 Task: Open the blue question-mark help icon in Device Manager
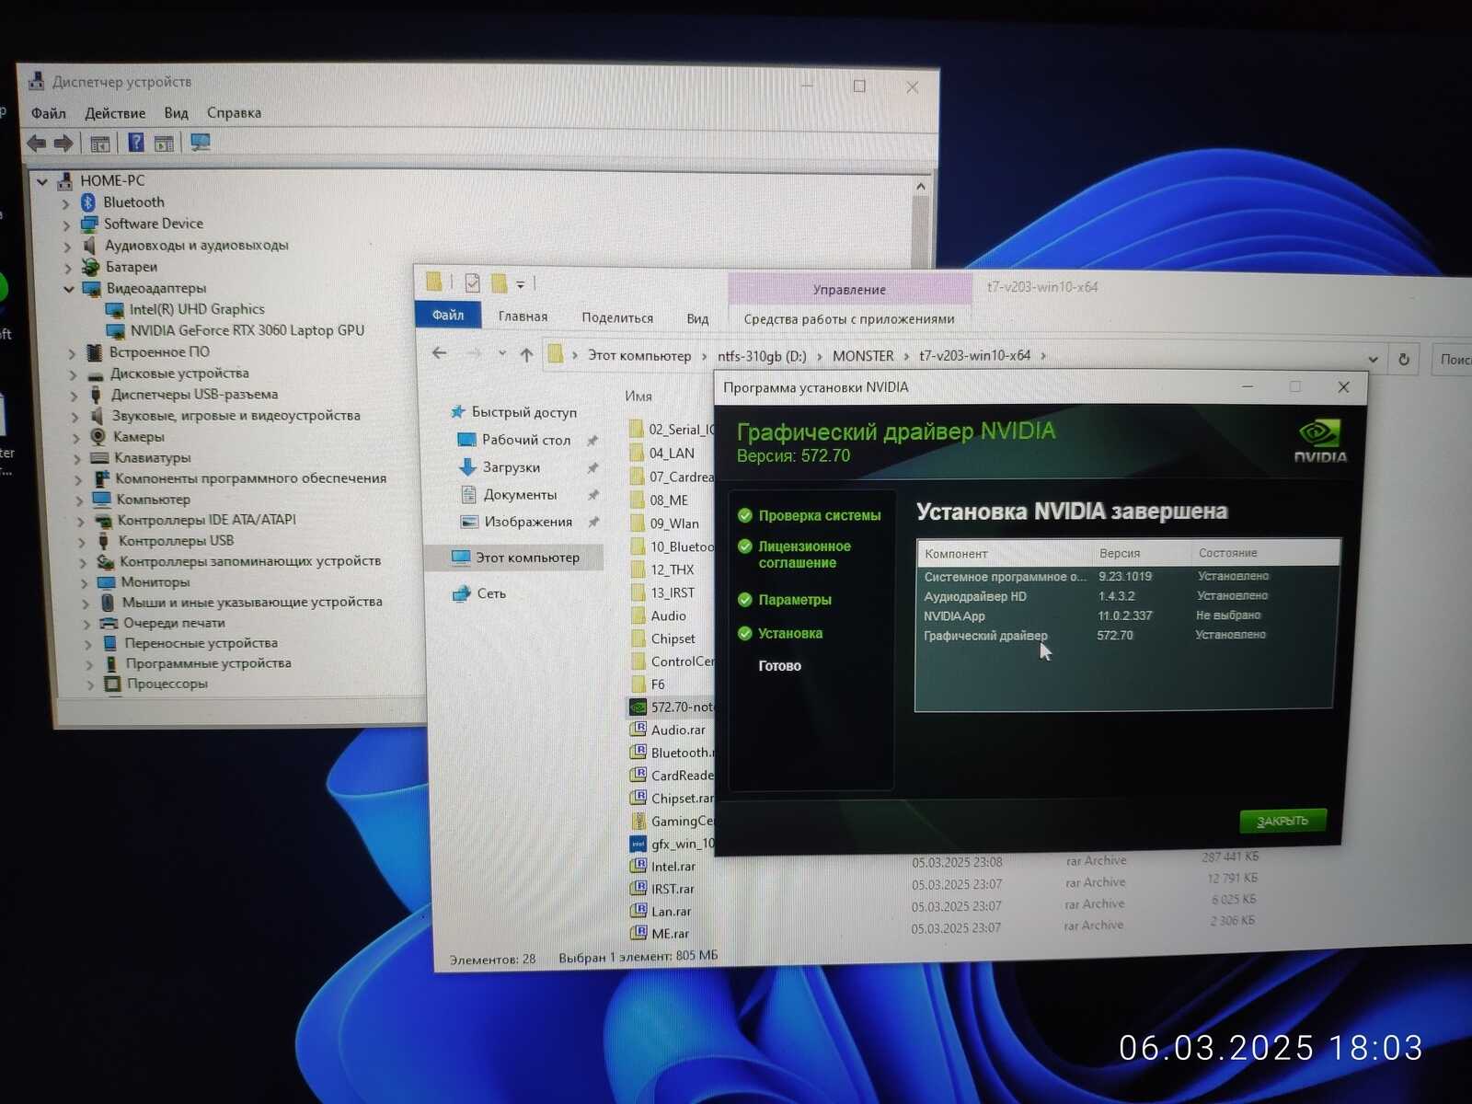pyautogui.click(x=136, y=143)
